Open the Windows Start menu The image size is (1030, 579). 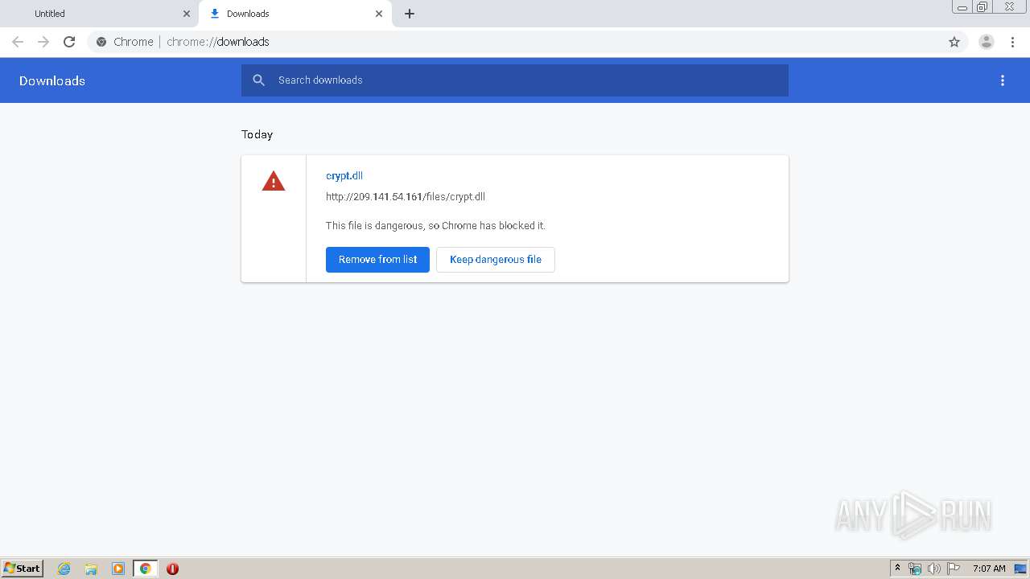pyautogui.click(x=23, y=569)
